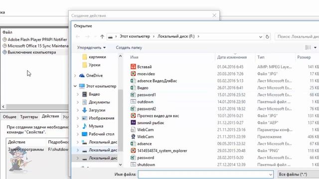
Task: Select the adsence ВидеоДляВас Excel icon
Action: point(133,81)
